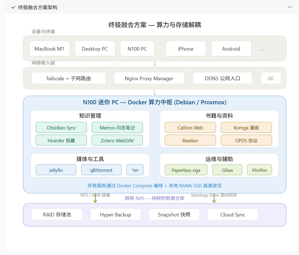Select the qBittorrent service box

(101, 170)
